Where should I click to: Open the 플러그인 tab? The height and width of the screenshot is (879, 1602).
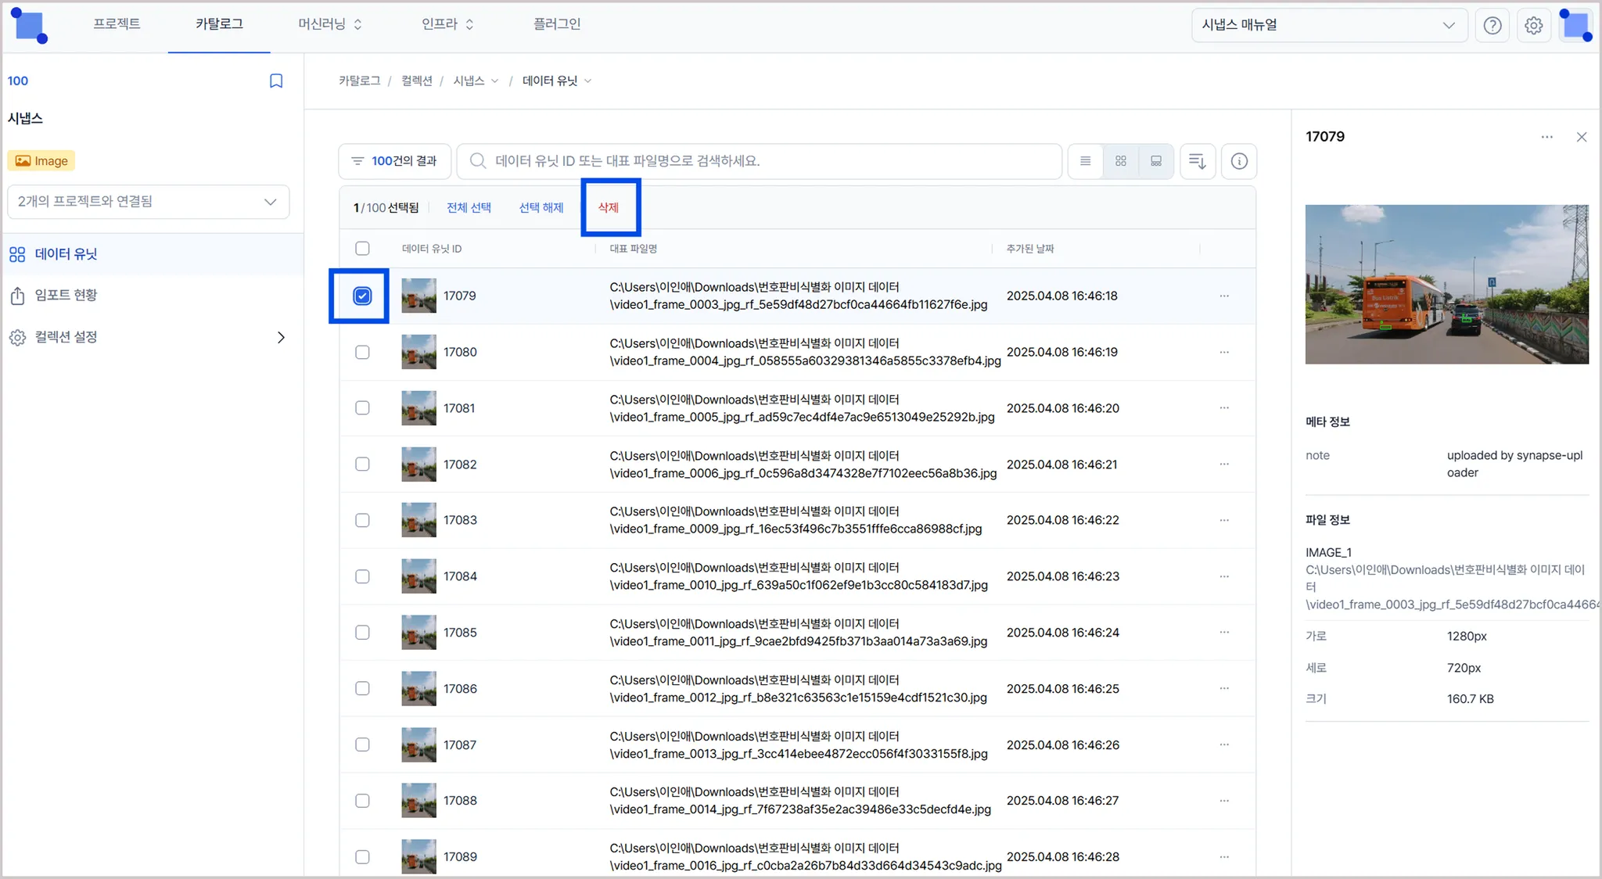[557, 24]
